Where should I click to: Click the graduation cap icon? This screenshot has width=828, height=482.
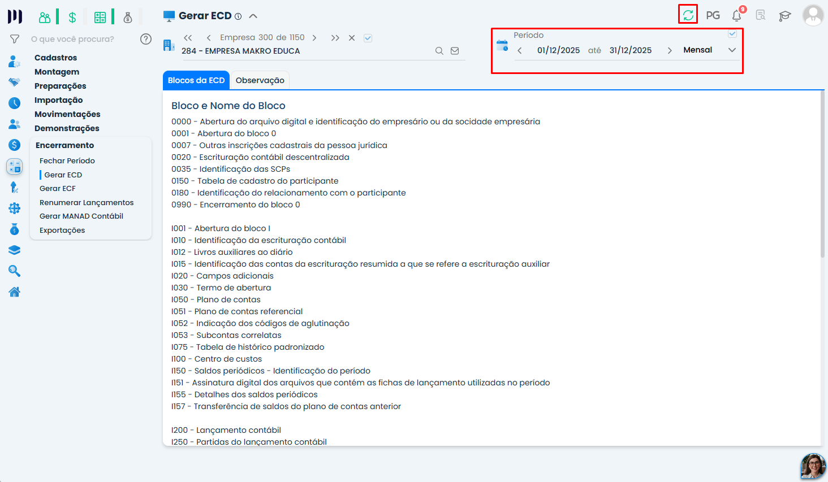pos(785,16)
